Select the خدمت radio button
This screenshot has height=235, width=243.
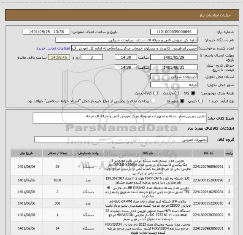point(177,93)
